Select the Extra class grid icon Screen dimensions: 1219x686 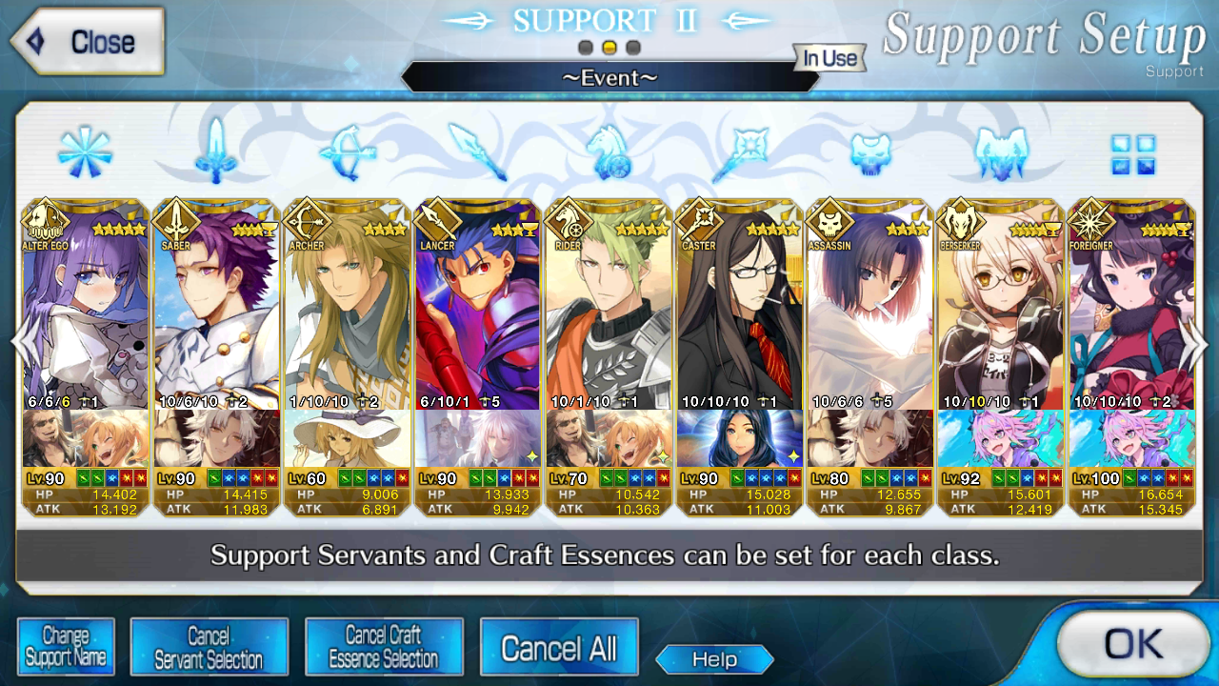tap(1133, 154)
